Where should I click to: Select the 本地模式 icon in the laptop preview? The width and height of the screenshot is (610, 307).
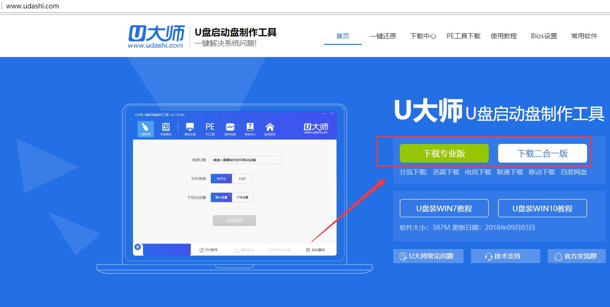(x=166, y=129)
